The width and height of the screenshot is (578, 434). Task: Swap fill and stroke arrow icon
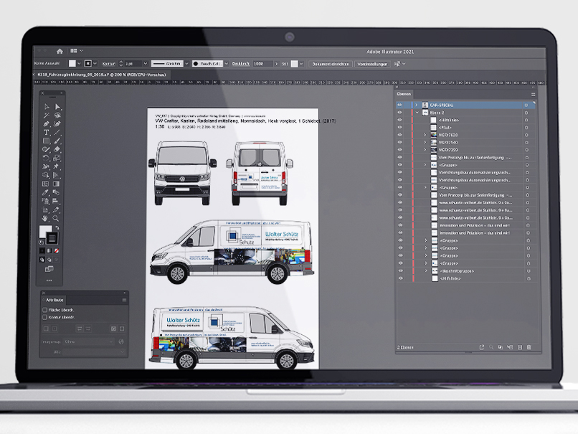pos(57,228)
